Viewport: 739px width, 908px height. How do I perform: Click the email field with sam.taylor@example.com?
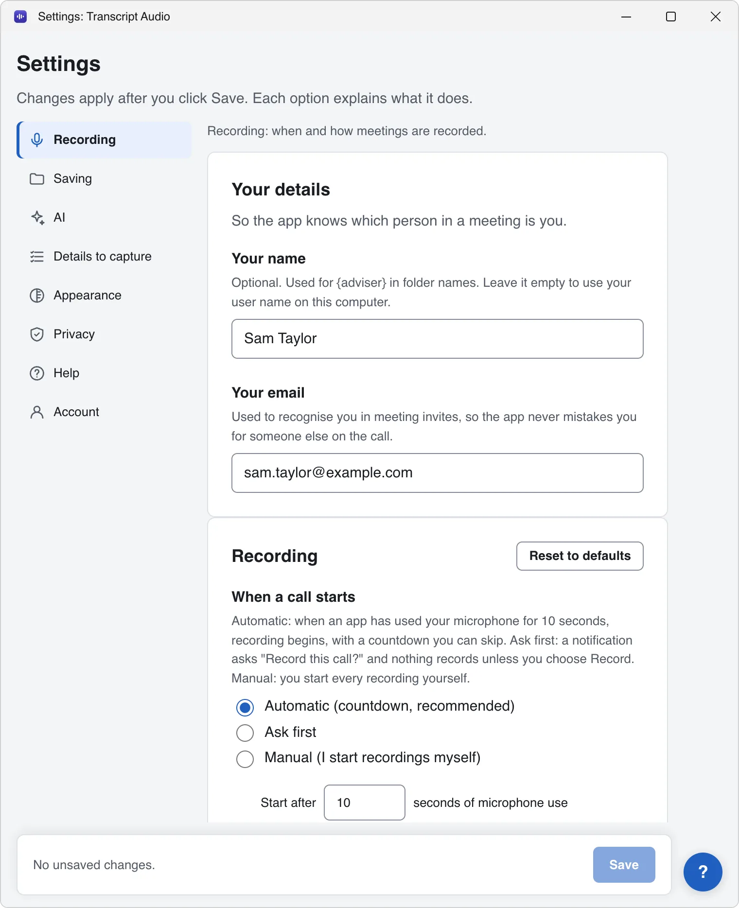[x=438, y=473]
